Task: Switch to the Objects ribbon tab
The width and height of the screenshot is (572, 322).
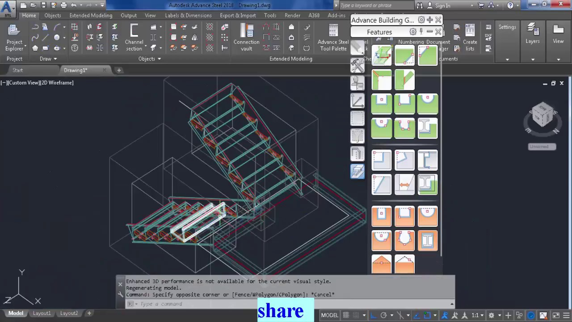Action: pyautogui.click(x=53, y=15)
